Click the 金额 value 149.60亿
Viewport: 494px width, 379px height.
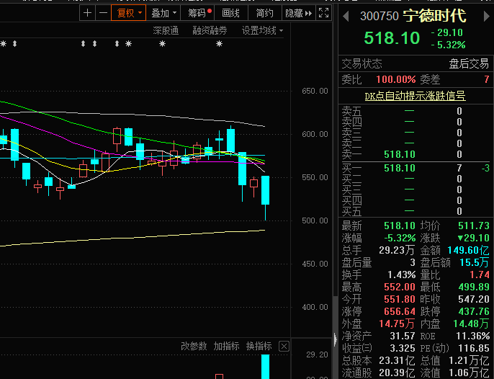(469, 250)
